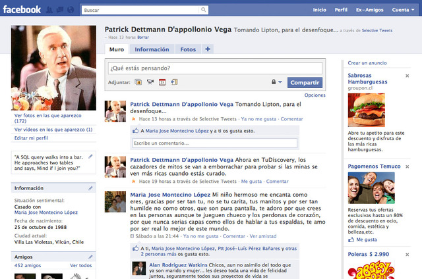Attach an event using the calendar icon

click(x=162, y=82)
